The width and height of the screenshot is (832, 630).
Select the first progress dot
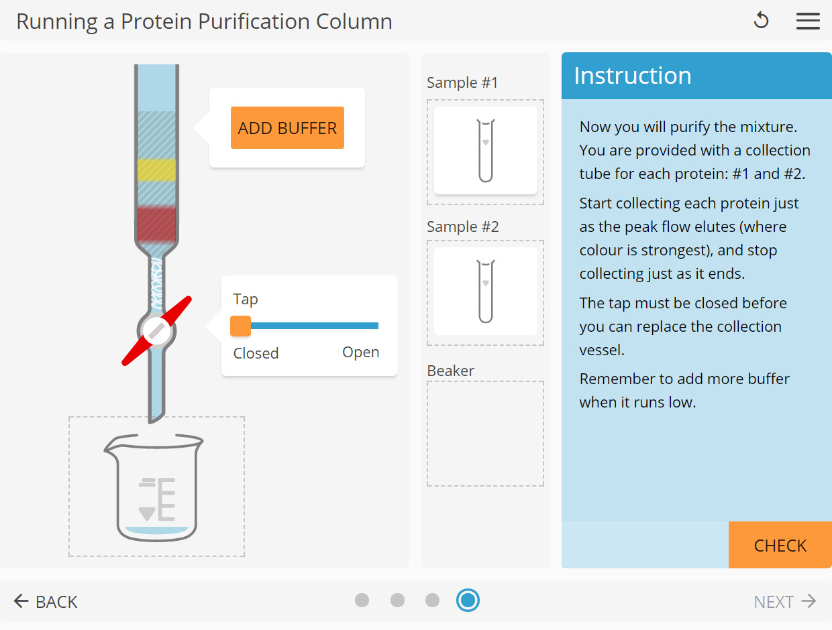pyautogui.click(x=362, y=601)
